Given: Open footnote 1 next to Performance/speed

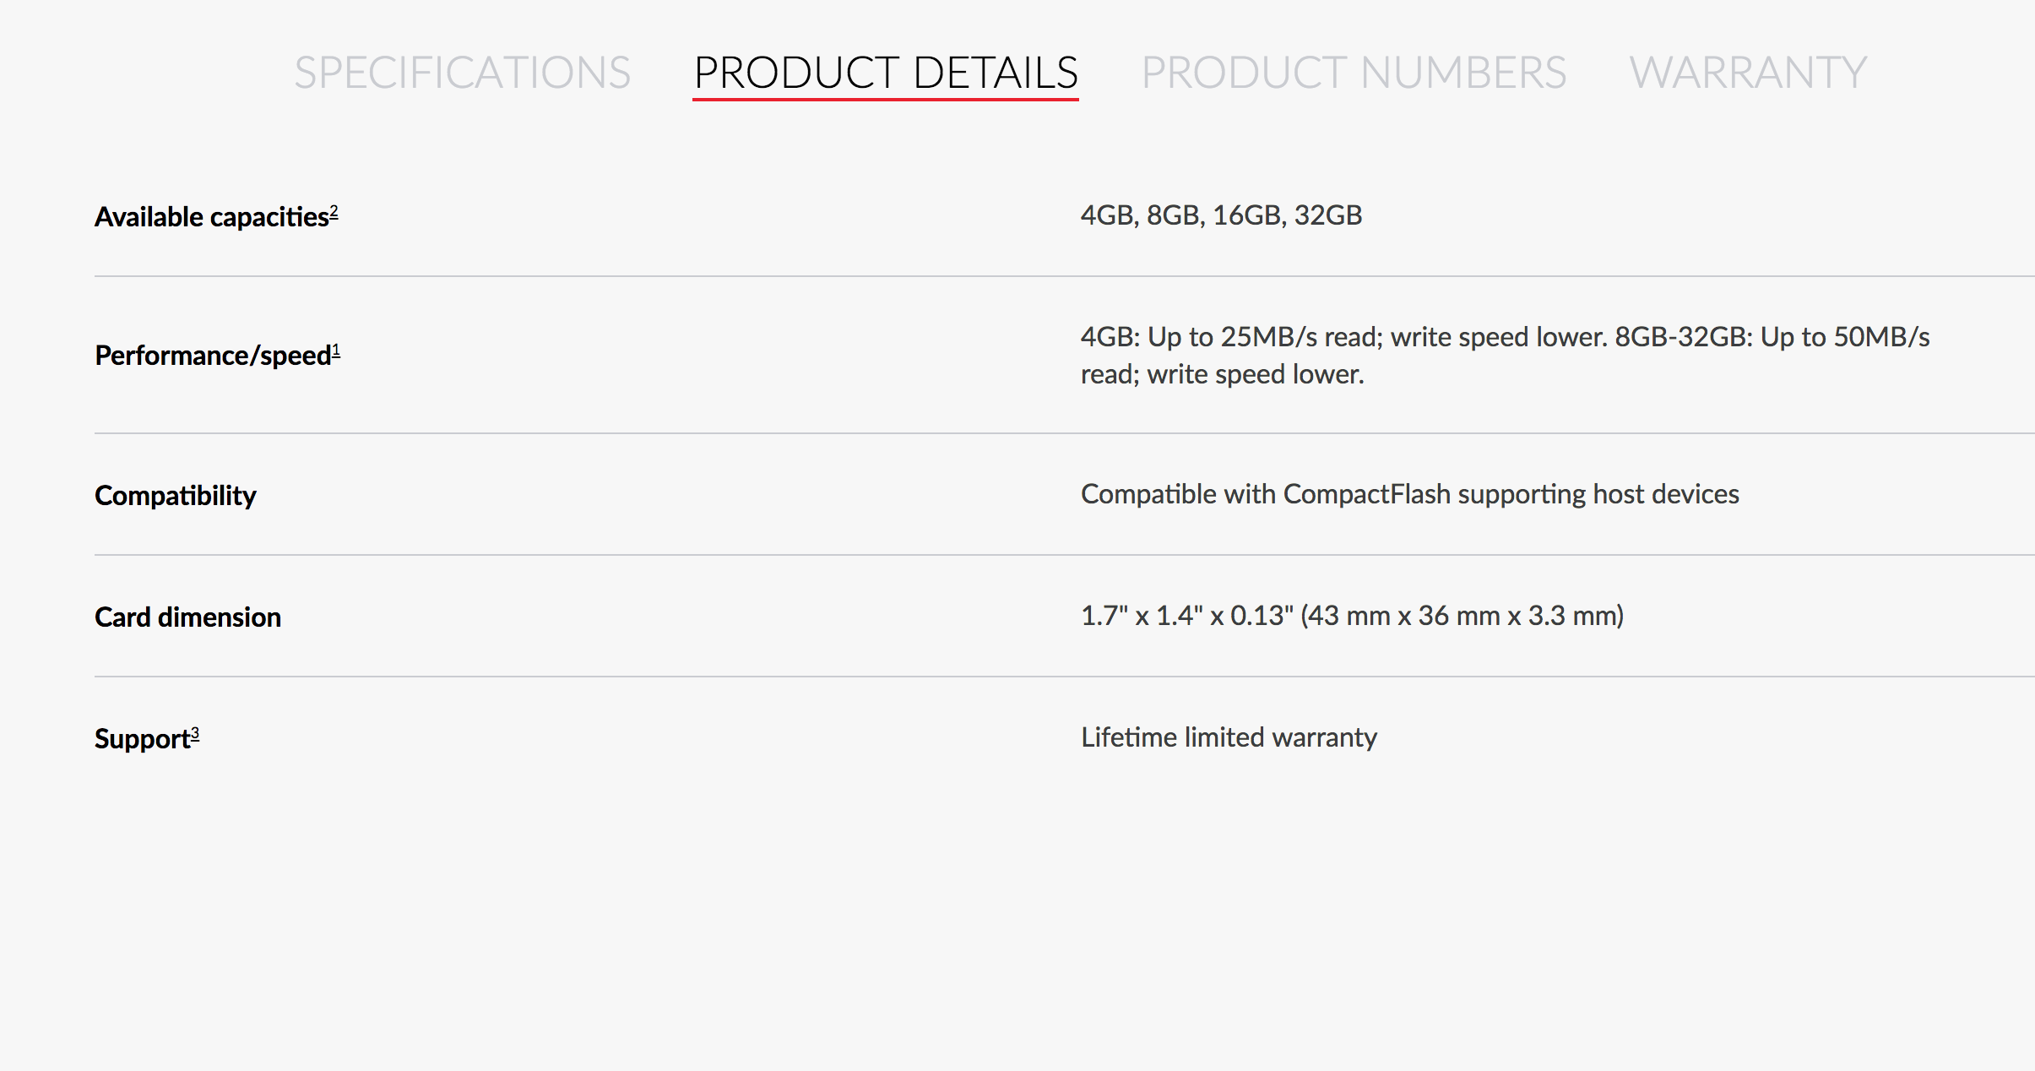Looking at the screenshot, I should pos(336,349).
